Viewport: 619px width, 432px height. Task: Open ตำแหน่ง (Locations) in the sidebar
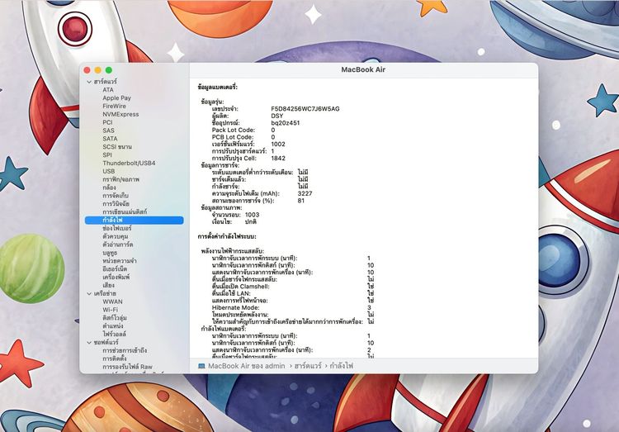point(113,326)
